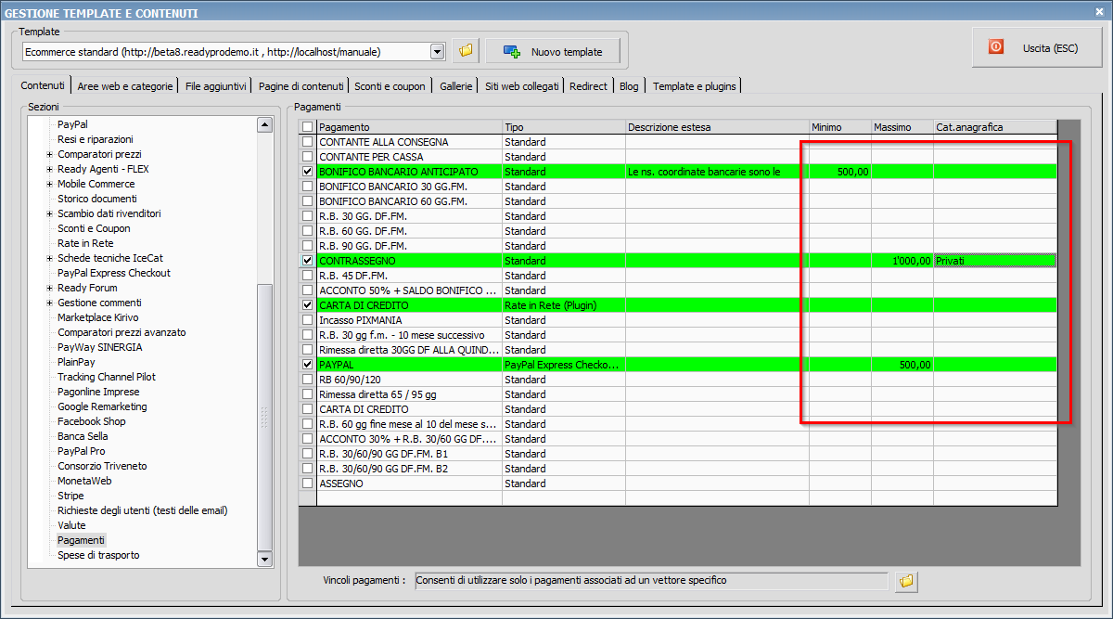Click the Minimo column header

pos(840,127)
